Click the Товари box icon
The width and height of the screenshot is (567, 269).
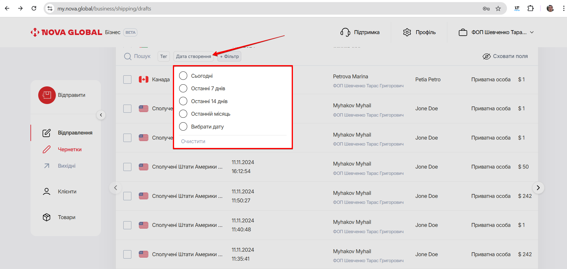point(47,217)
